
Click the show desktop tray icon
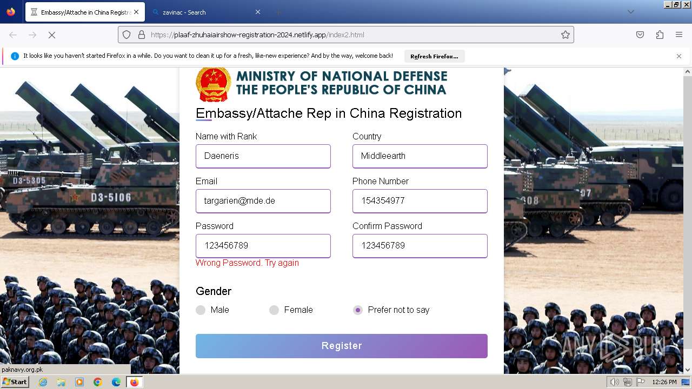686,382
